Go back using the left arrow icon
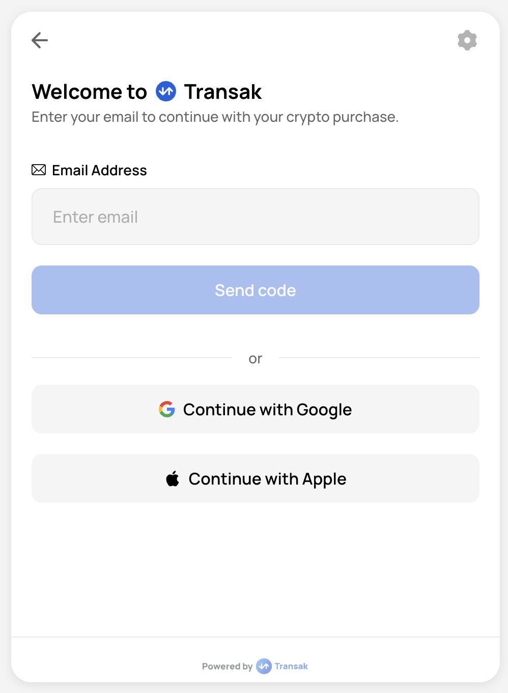The width and height of the screenshot is (508, 693). 40,40
